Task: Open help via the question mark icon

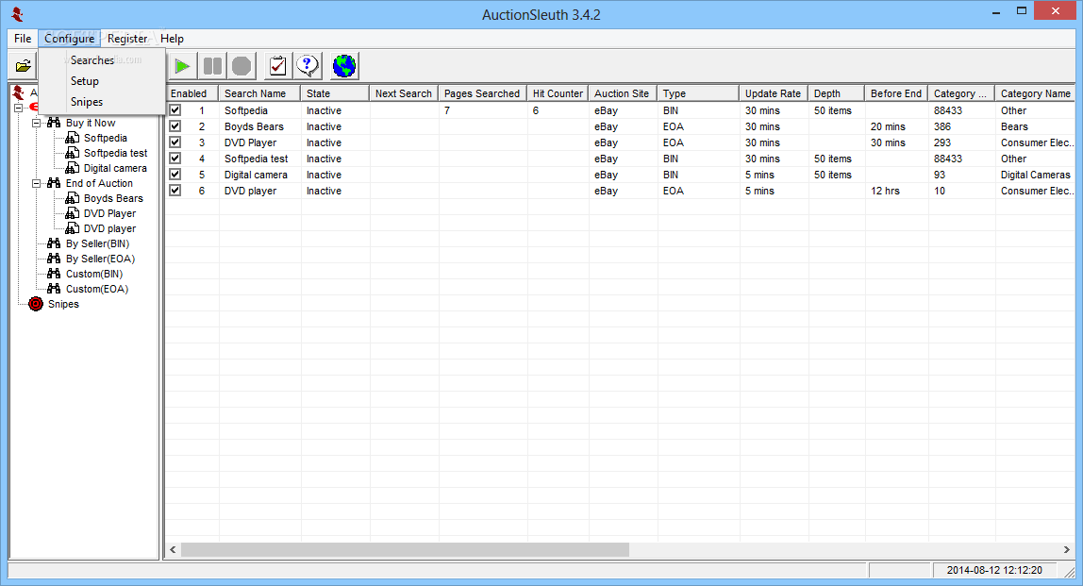Action: (x=308, y=66)
